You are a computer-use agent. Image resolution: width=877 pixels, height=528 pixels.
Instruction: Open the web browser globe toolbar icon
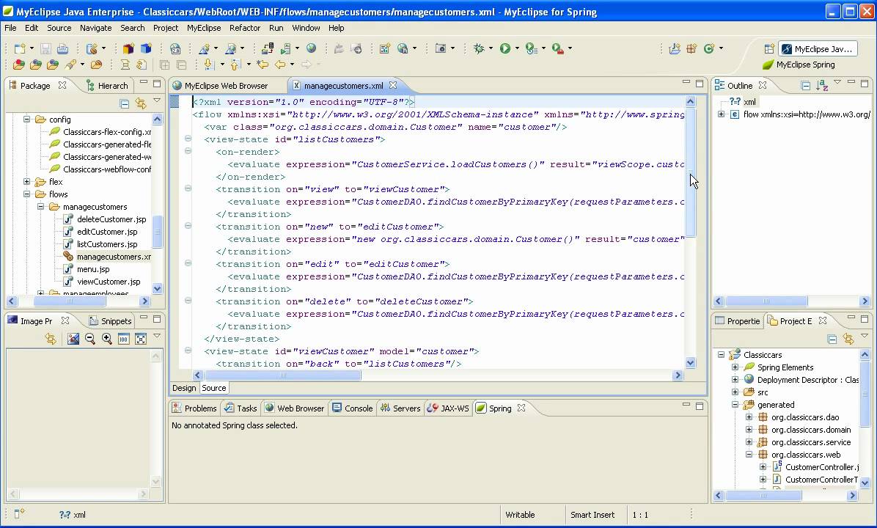tap(311, 48)
